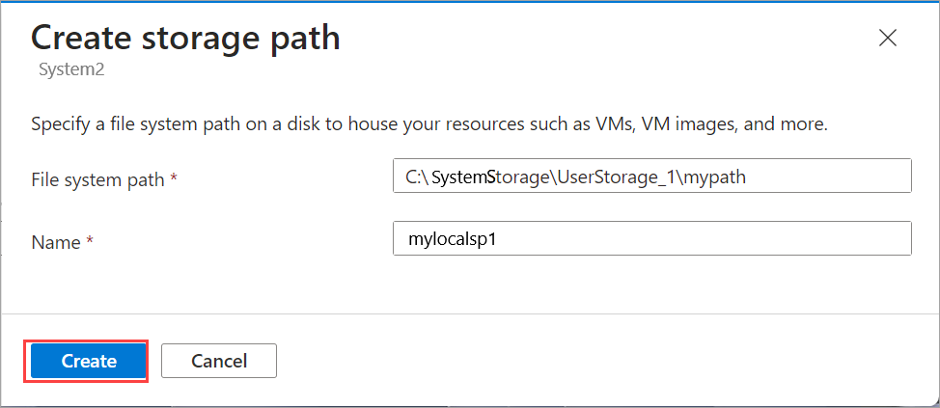Click the C:\ drive prefix in path field
The width and height of the screenshot is (940, 408).
coord(415,177)
